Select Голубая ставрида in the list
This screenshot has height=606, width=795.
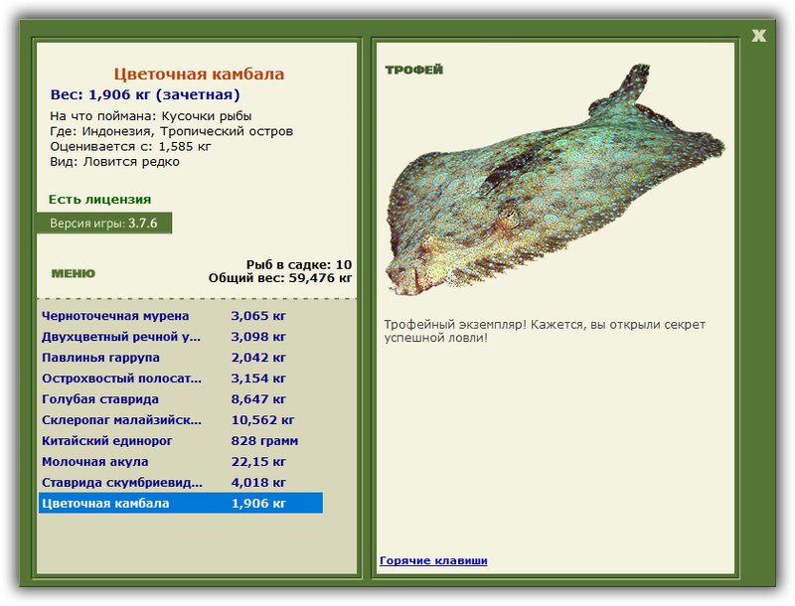pyautogui.click(x=181, y=398)
